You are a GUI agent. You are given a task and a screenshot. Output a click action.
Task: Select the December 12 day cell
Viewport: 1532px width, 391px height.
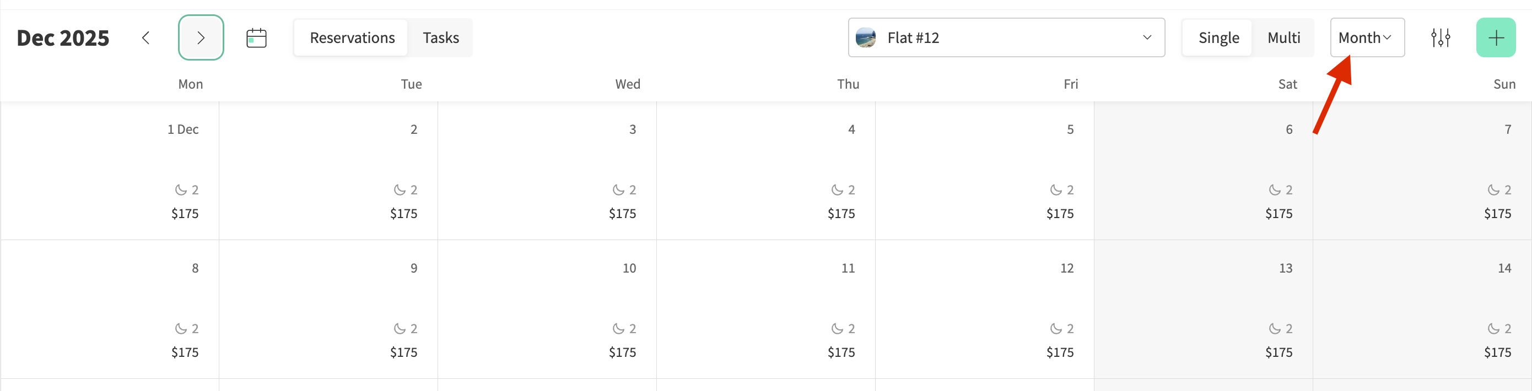click(x=984, y=297)
